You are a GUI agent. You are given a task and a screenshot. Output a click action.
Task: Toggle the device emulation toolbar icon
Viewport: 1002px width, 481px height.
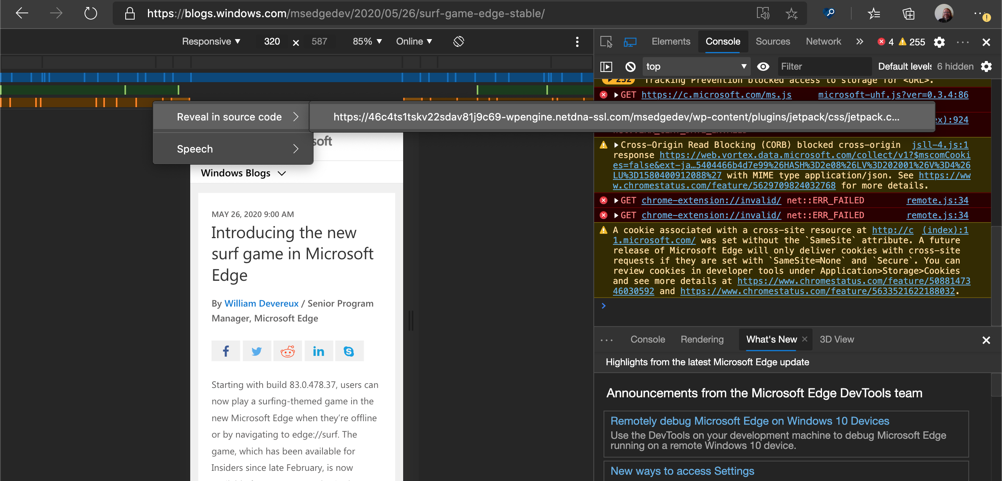630,42
